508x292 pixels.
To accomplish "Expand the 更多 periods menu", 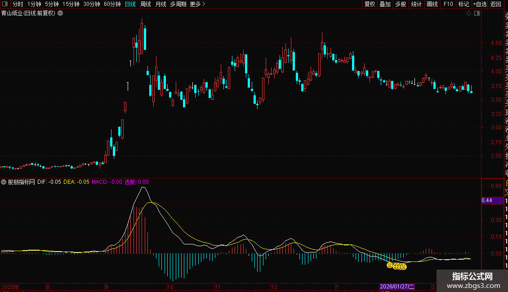I will [x=197, y=4].
